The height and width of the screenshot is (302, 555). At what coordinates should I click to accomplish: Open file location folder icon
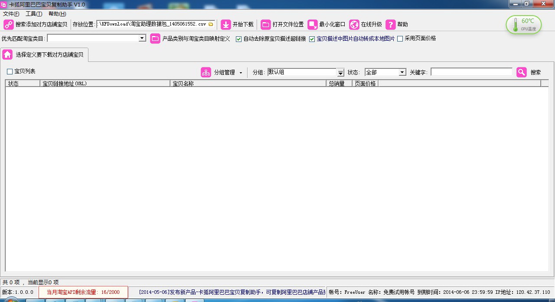266,24
